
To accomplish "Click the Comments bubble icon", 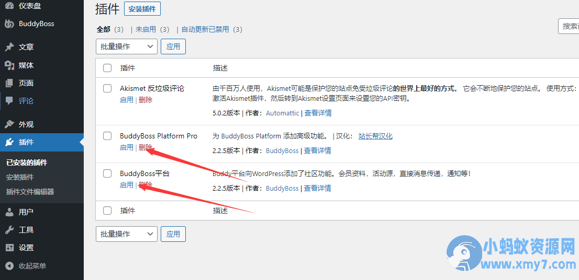I will 9,101.
